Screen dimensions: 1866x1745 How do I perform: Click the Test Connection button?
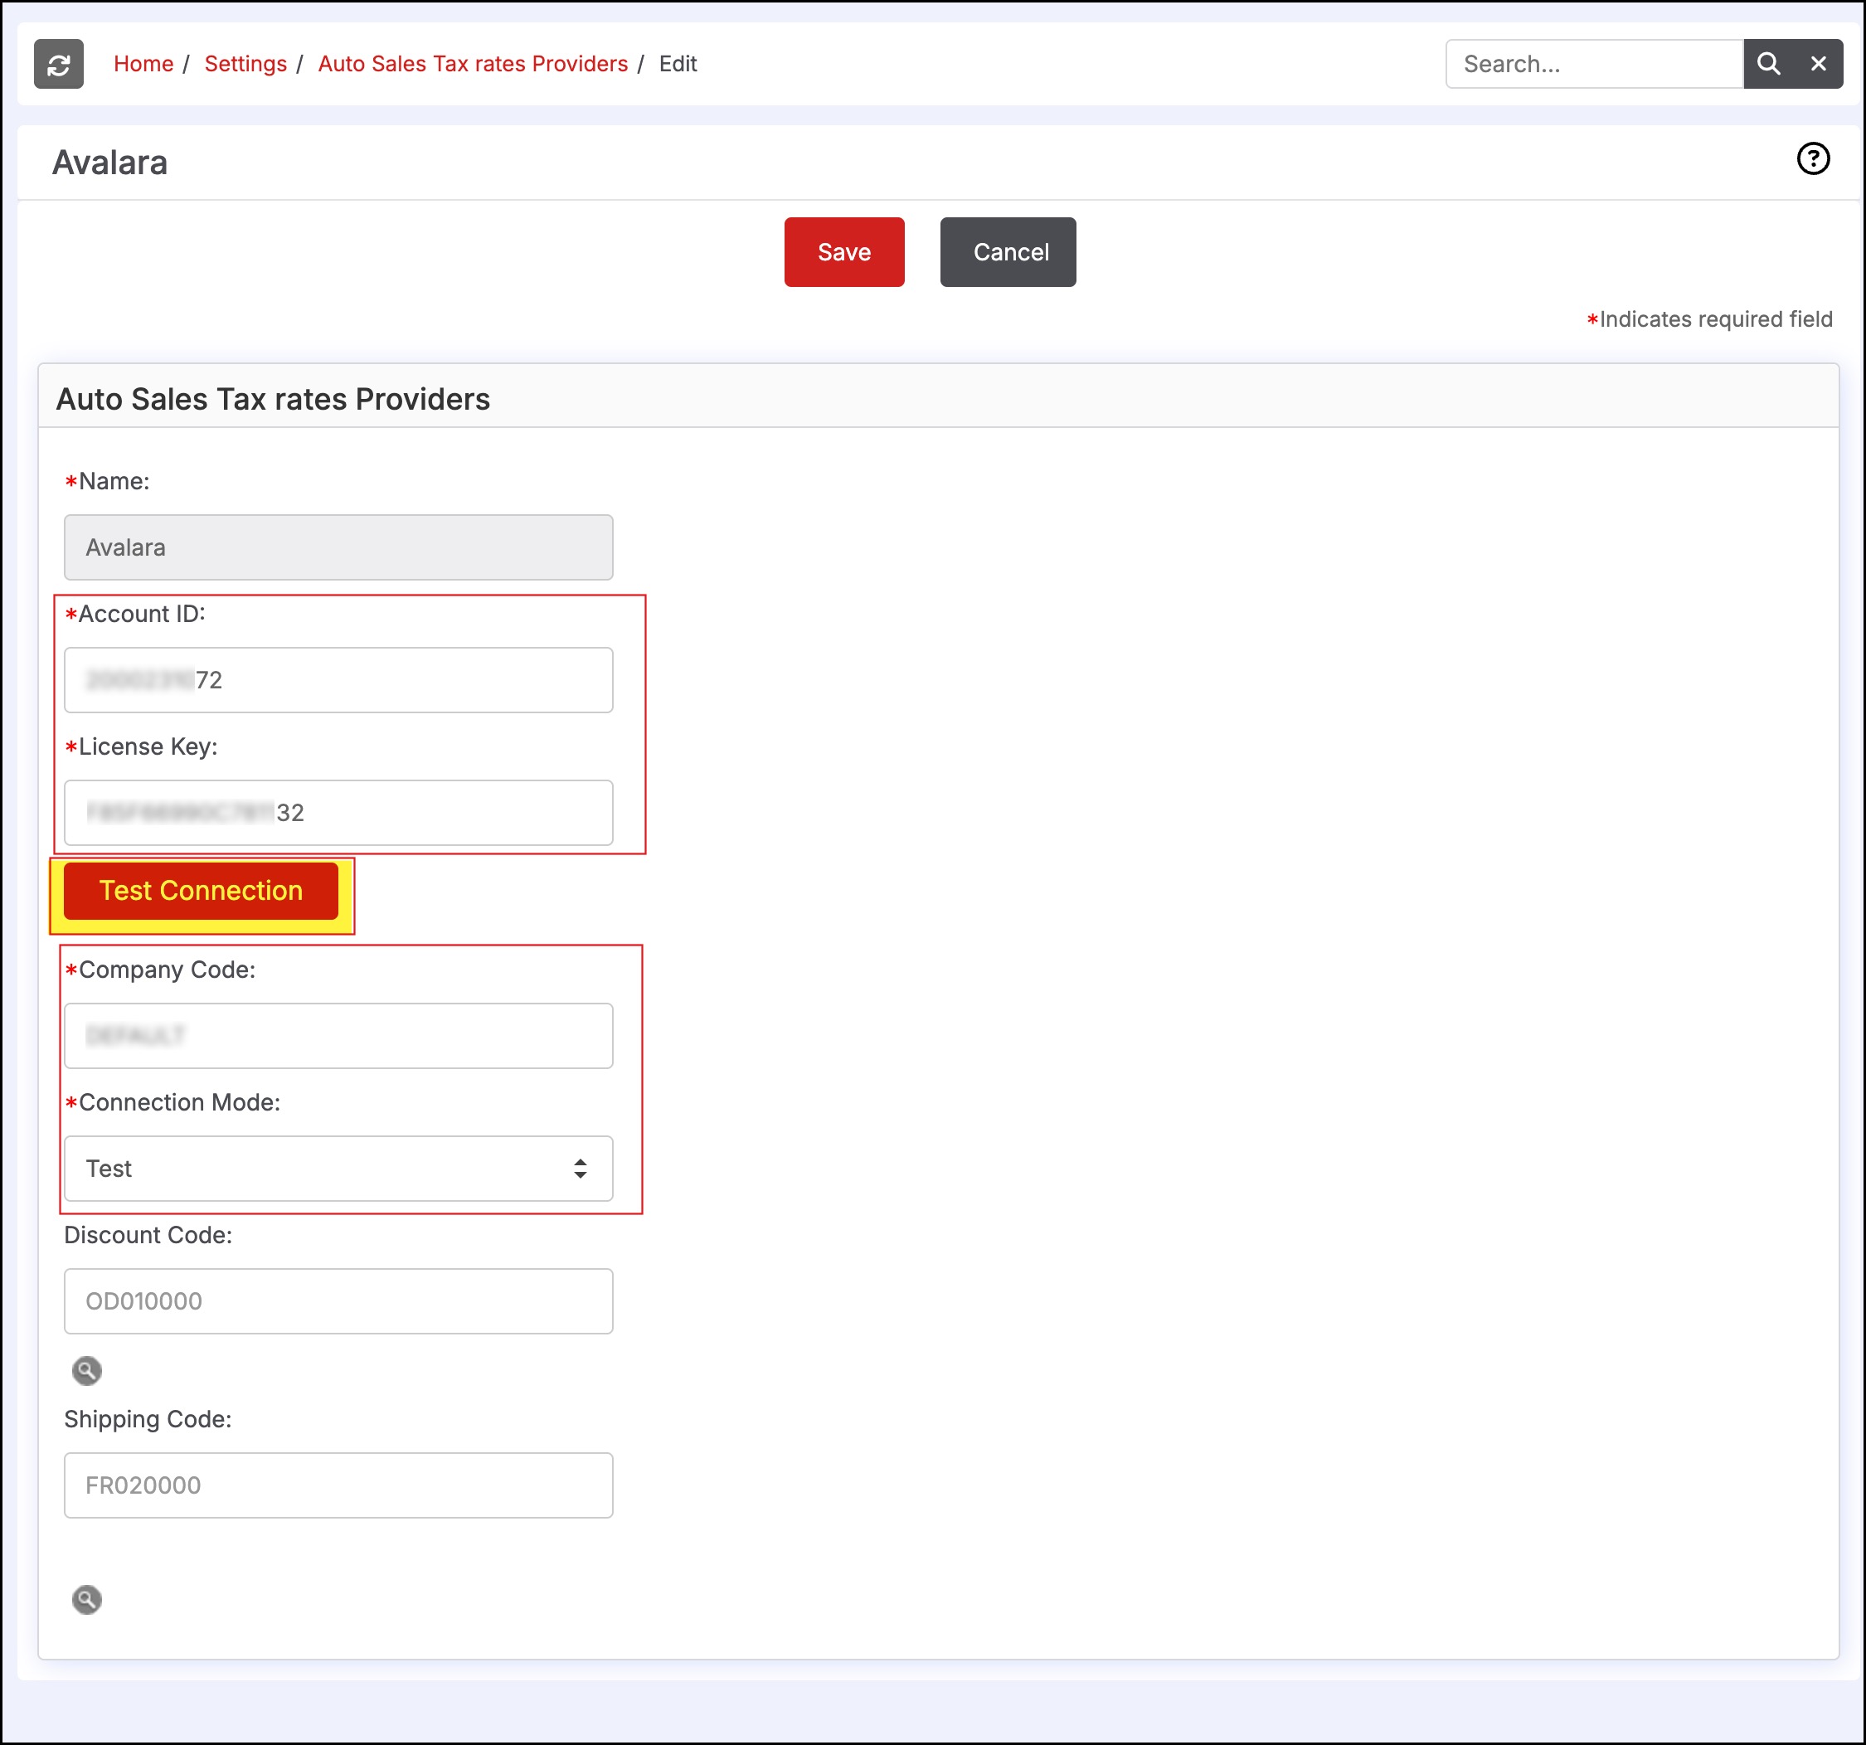201,891
